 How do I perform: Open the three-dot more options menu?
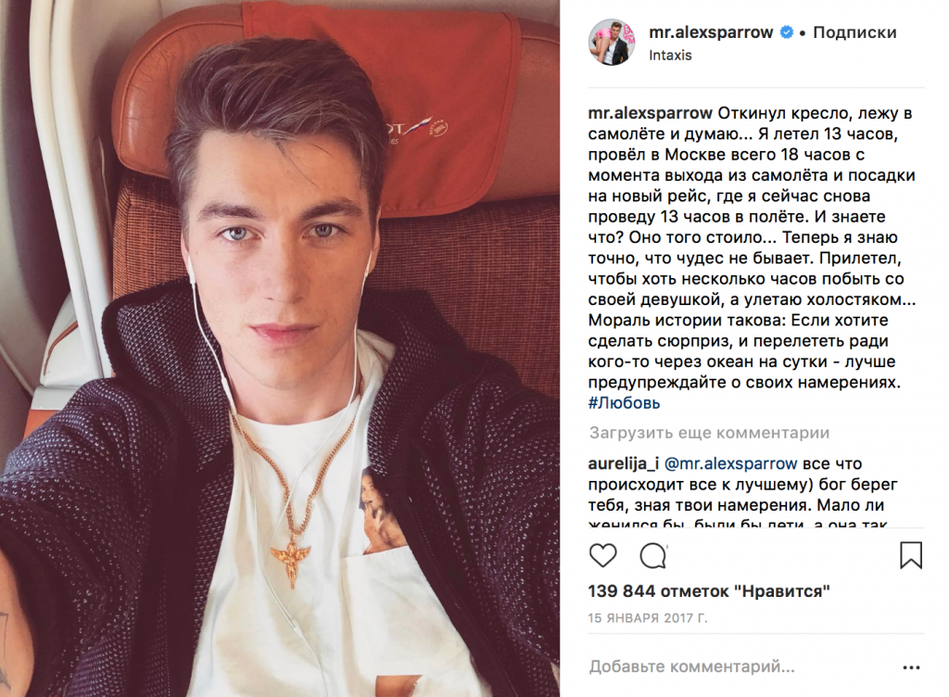click(x=911, y=667)
